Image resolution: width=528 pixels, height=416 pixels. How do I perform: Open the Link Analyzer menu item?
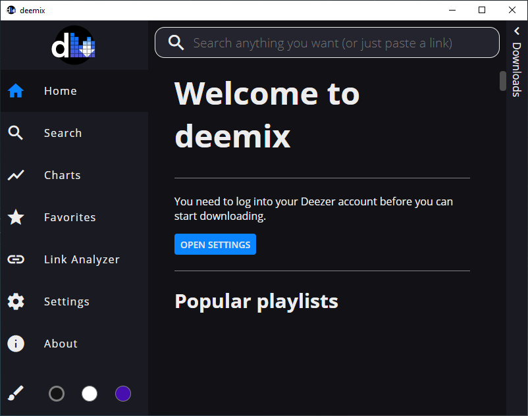[x=82, y=260]
